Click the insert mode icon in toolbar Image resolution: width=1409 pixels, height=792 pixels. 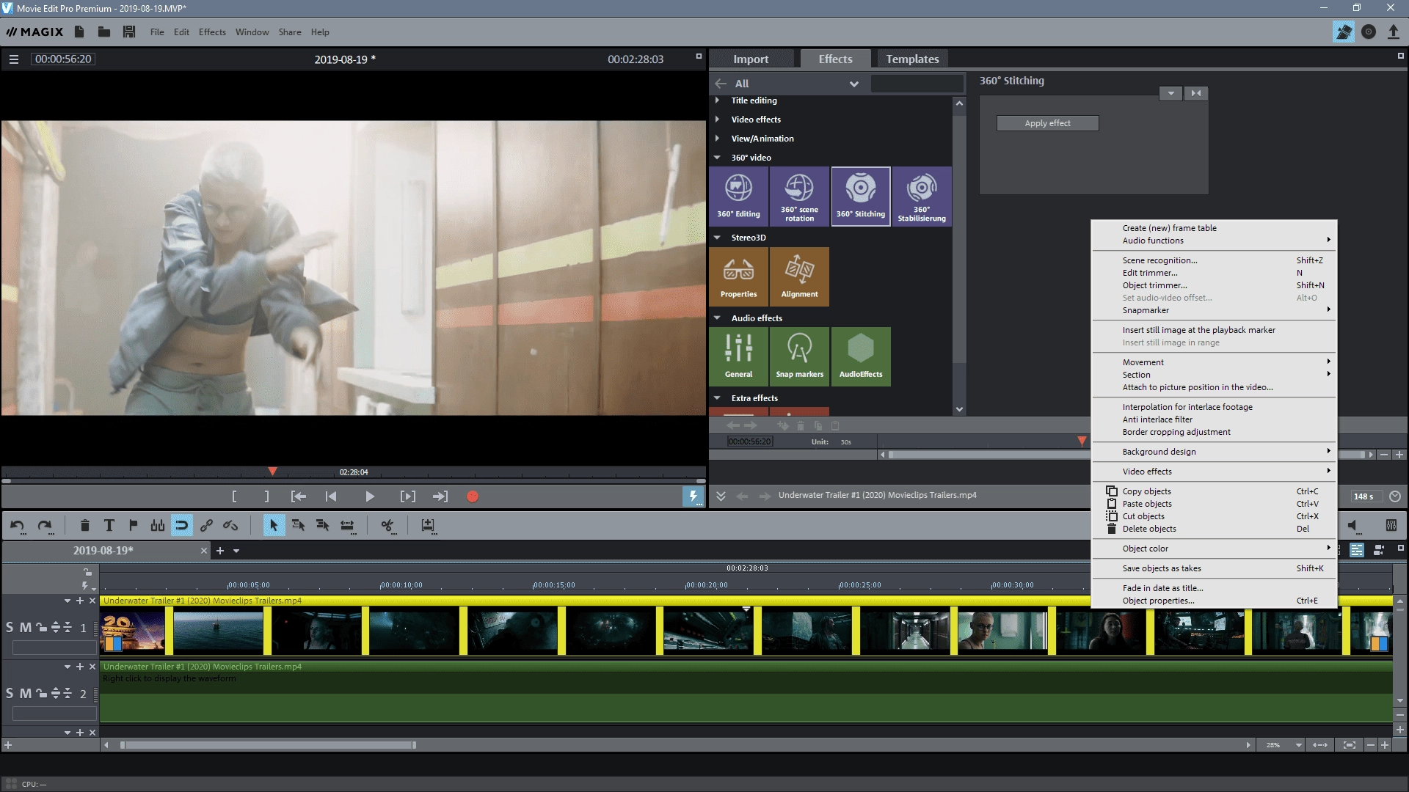[428, 525]
